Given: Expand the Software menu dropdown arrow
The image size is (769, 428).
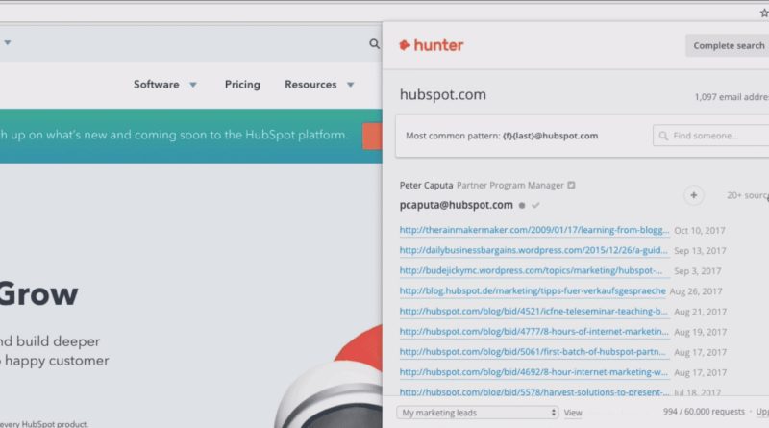Looking at the screenshot, I should pyautogui.click(x=193, y=85).
